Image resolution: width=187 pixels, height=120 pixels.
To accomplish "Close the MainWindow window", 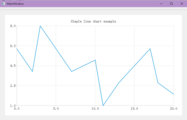I will pos(182,4).
